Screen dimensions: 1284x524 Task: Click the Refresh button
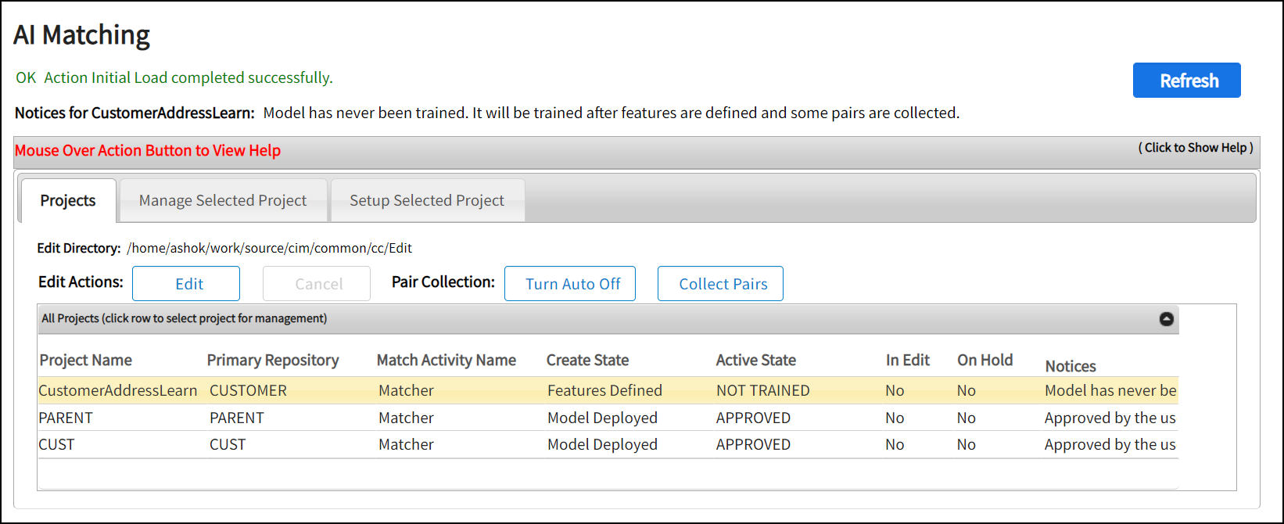pos(1186,81)
